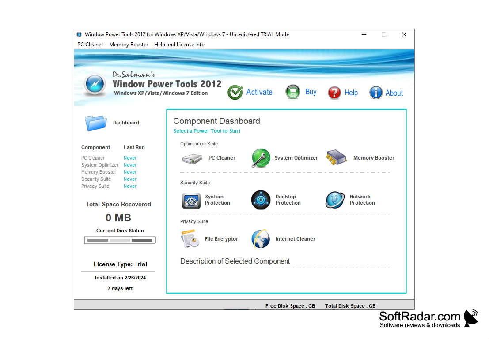Click the Never value for Memory Booster row
This screenshot has width=489, height=339.
(x=130, y=172)
